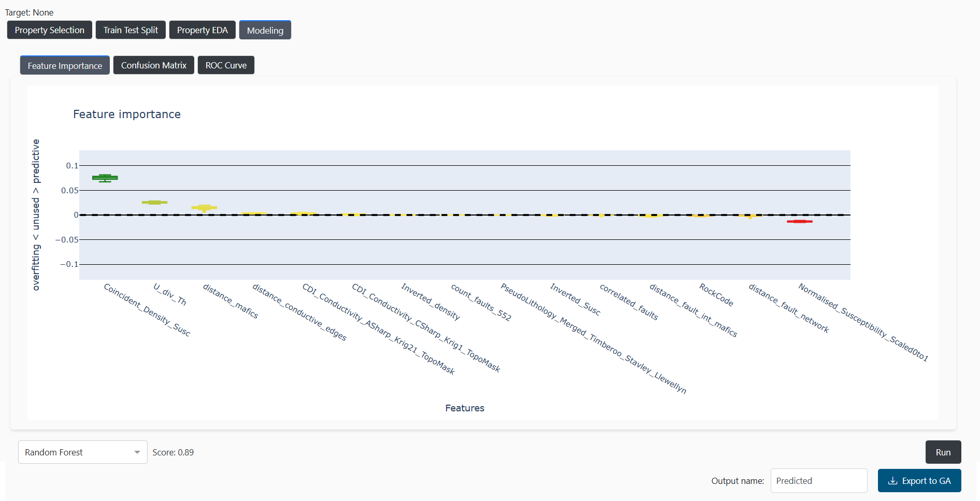Go to the Property EDA tab
The height and width of the screenshot is (501, 980).
click(x=202, y=30)
